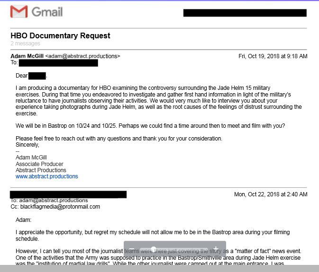Viewport: 319px width, 272px height.
Task: Click the Mon, Oct 22, 2018 timestamp
Action: [271, 194]
